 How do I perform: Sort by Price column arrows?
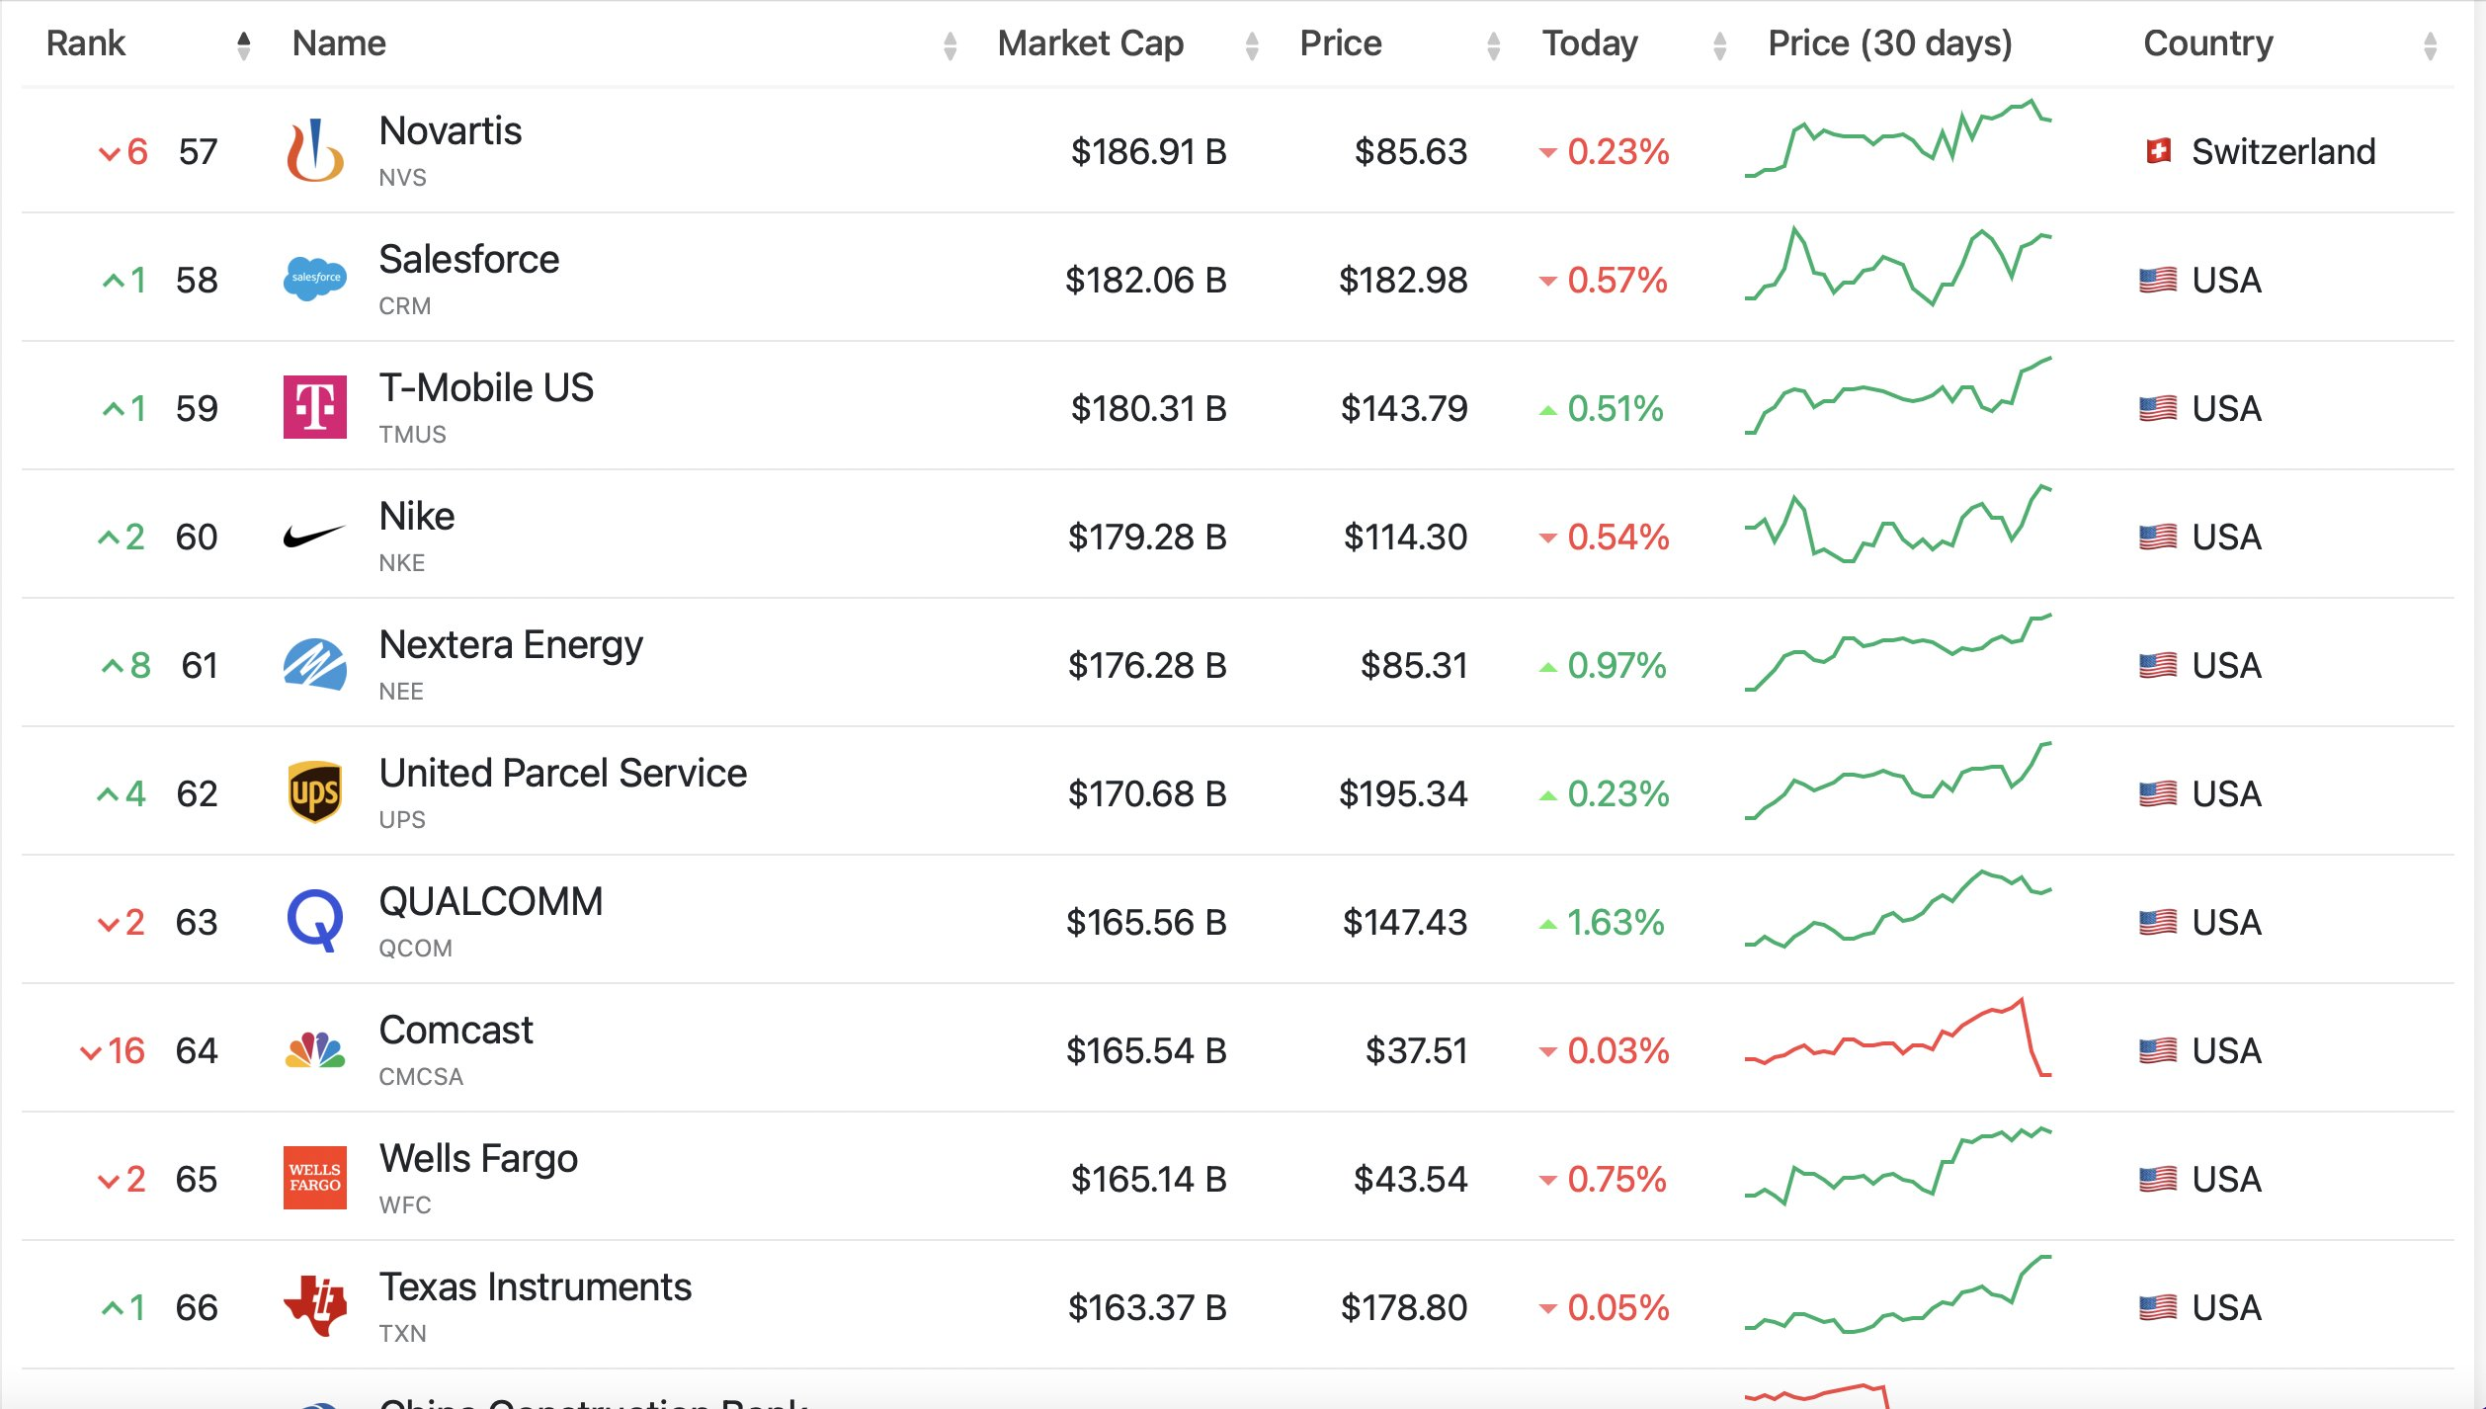[1494, 44]
